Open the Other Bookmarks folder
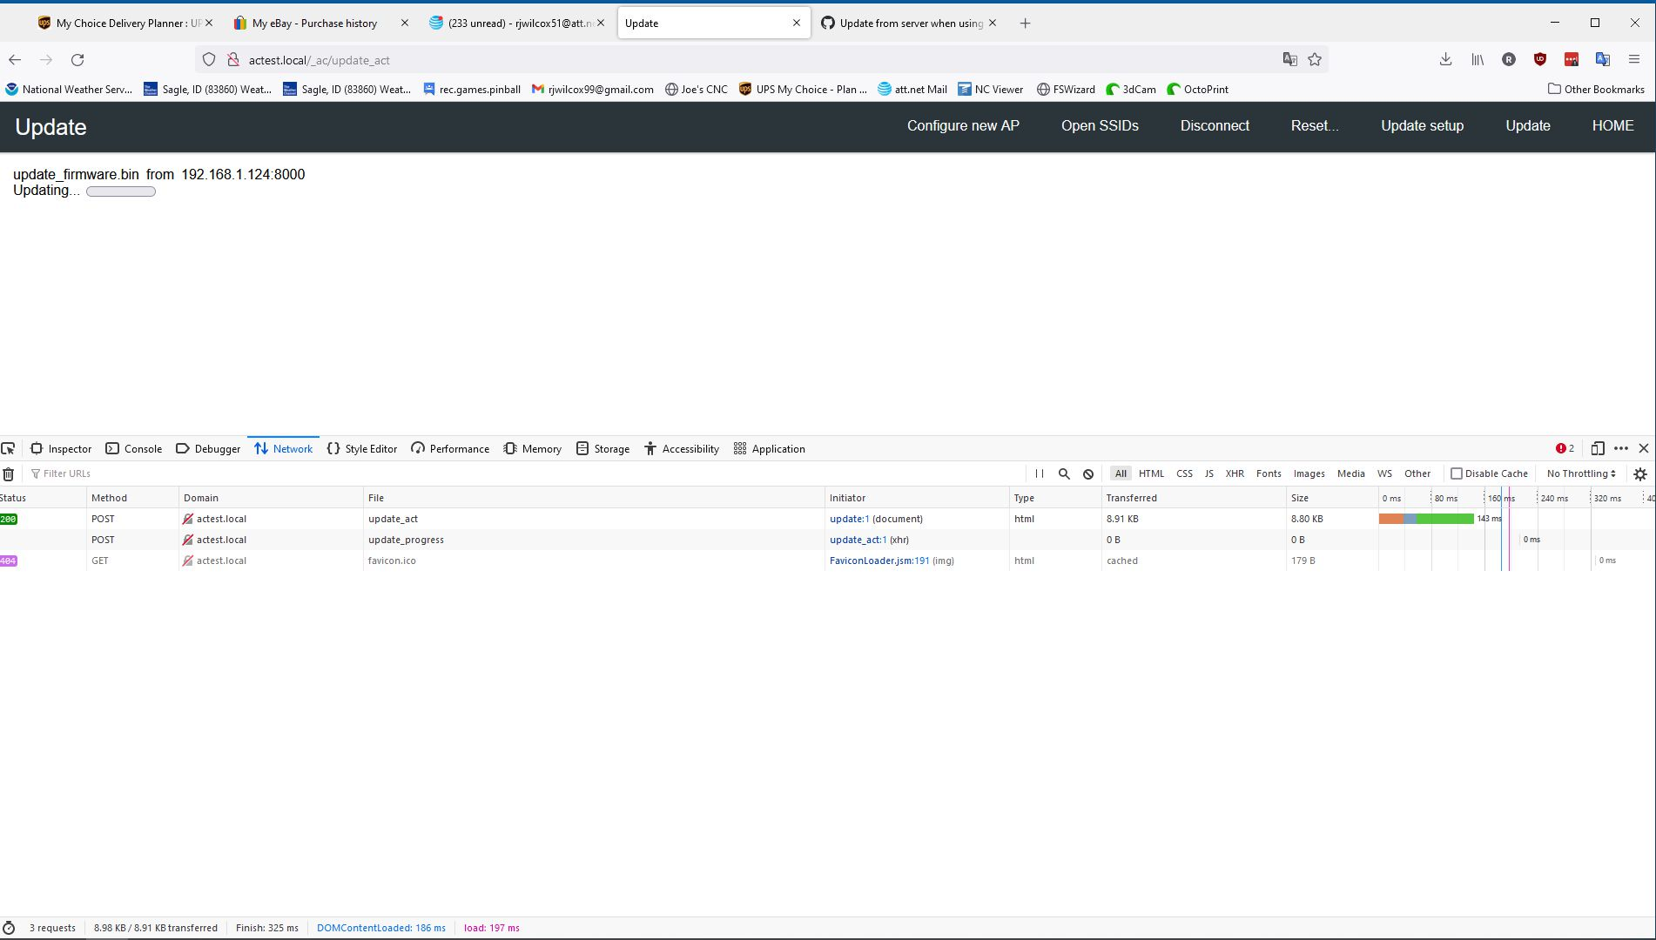Screen dimensions: 1656x940 click(x=1595, y=89)
